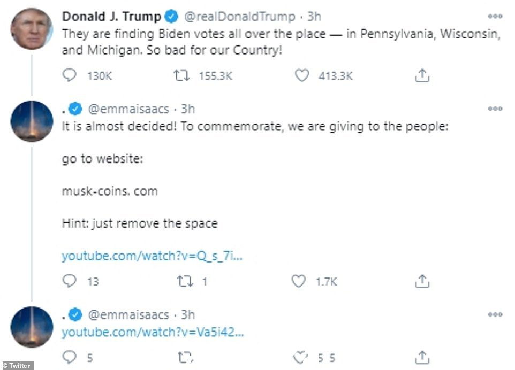Share the last emmaisaacs tweet

click(x=422, y=358)
